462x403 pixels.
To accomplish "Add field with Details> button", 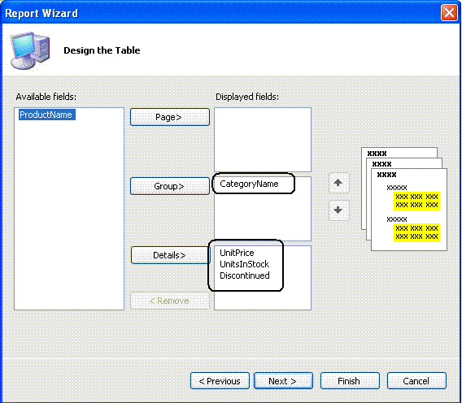I will click(x=170, y=255).
